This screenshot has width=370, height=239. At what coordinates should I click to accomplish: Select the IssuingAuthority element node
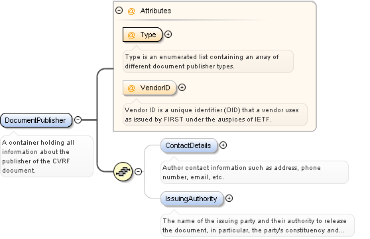pyautogui.click(x=192, y=199)
